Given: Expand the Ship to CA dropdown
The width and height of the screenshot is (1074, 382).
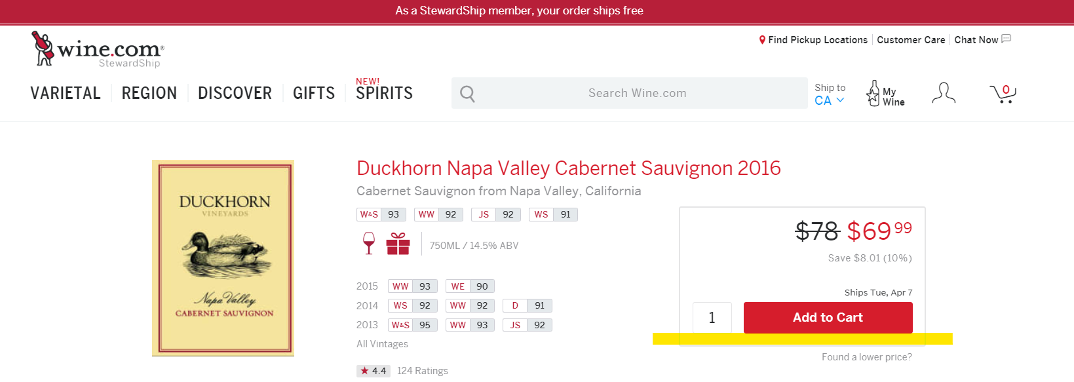Looking at the screenshot, I should pyautogui.click(x=830, y=100).
